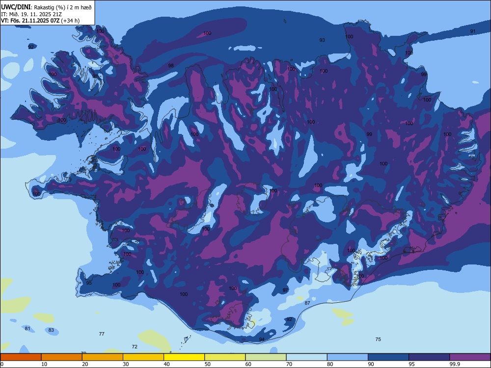Image resolution: width=491 pixels, height=368 pixels.
Task: Pick the 60–70 light green legend swatch
Action: tap(266, 357)
